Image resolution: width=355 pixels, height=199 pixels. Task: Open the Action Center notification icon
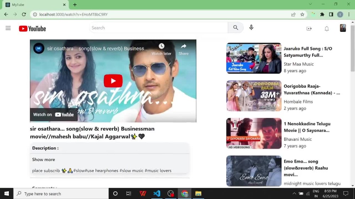[x=346, y=194]
